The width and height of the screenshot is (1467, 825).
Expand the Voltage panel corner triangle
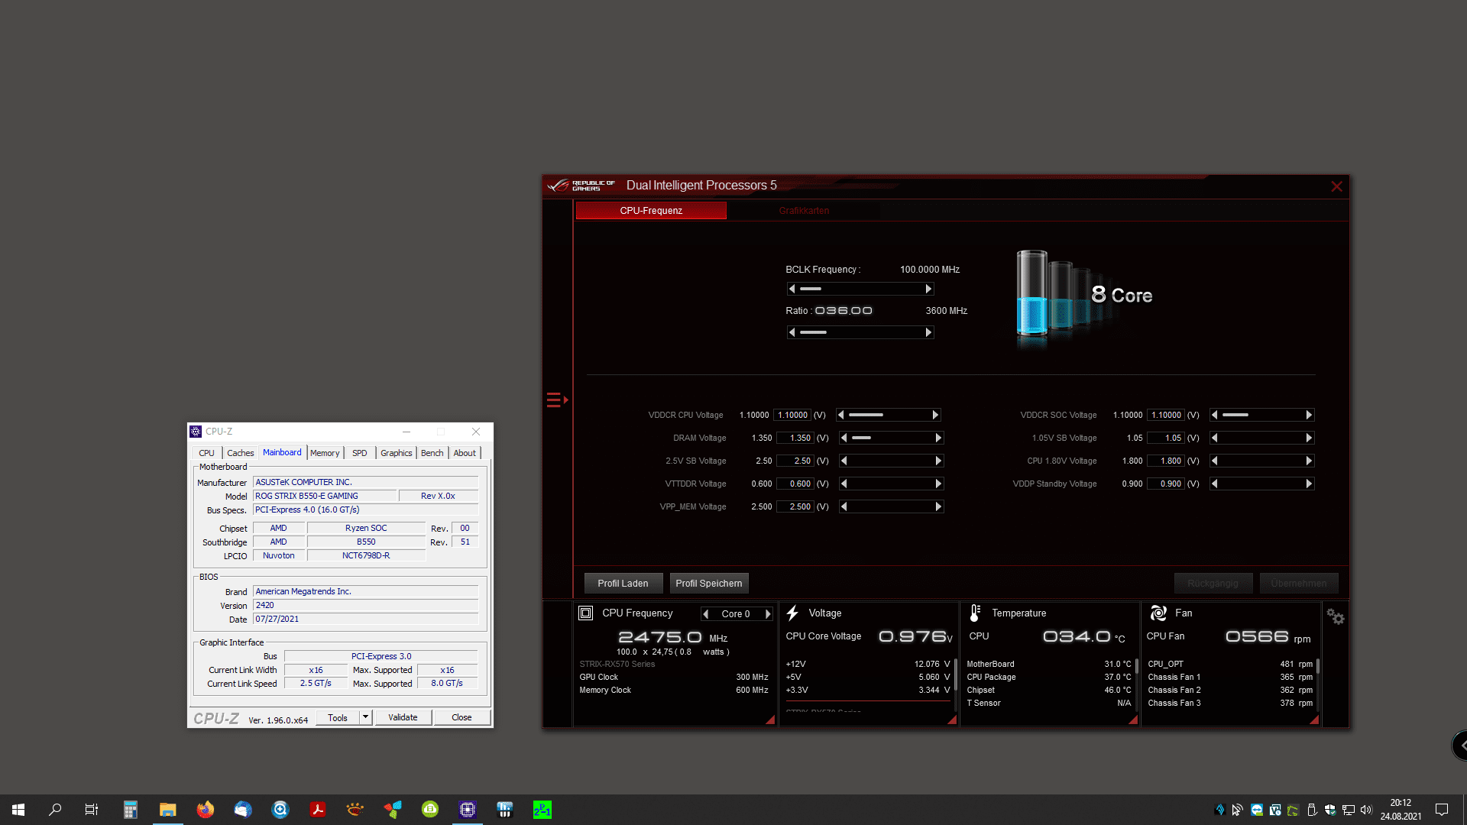point(952,720)
